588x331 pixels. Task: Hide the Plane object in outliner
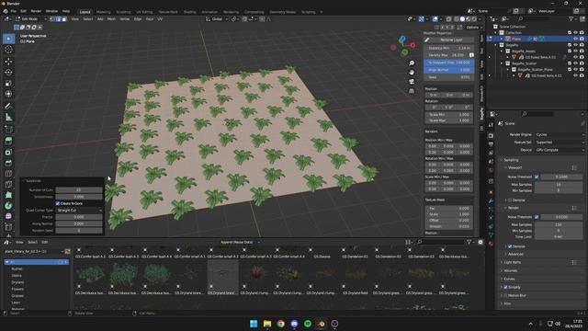click(x=576, y=39)
